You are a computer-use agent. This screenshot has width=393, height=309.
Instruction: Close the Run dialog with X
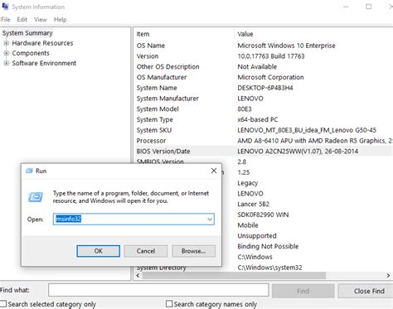214,171
